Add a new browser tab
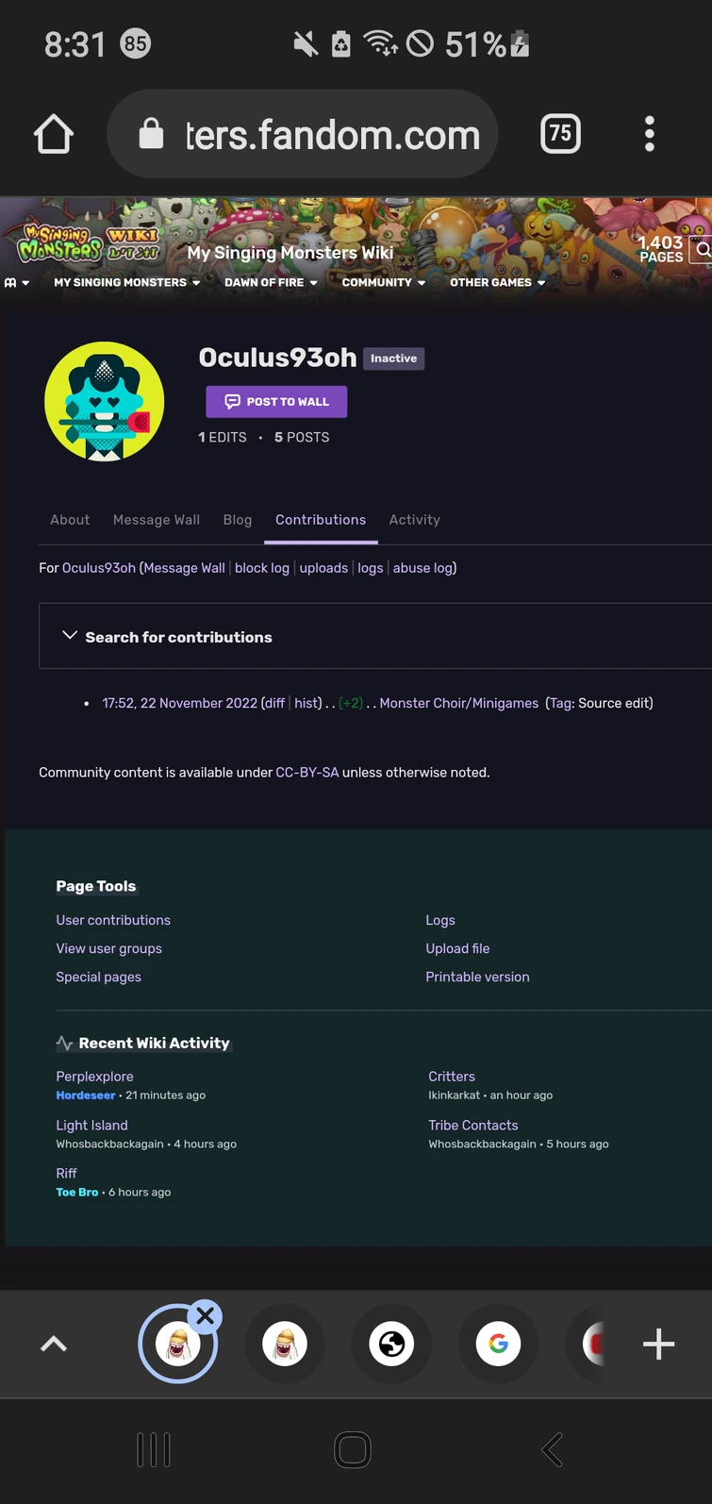Screen dimensions: 712x1504 [658, 1344]
